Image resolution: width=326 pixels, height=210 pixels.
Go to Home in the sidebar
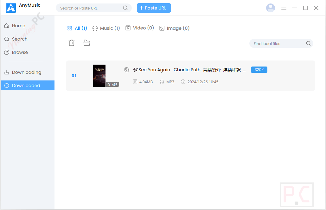point(28,26)
